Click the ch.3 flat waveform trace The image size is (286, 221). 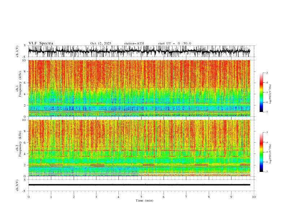pyautogui.click(x=139, y=185)
